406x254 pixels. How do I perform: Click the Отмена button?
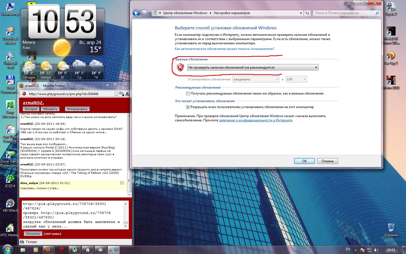(327, 161)
